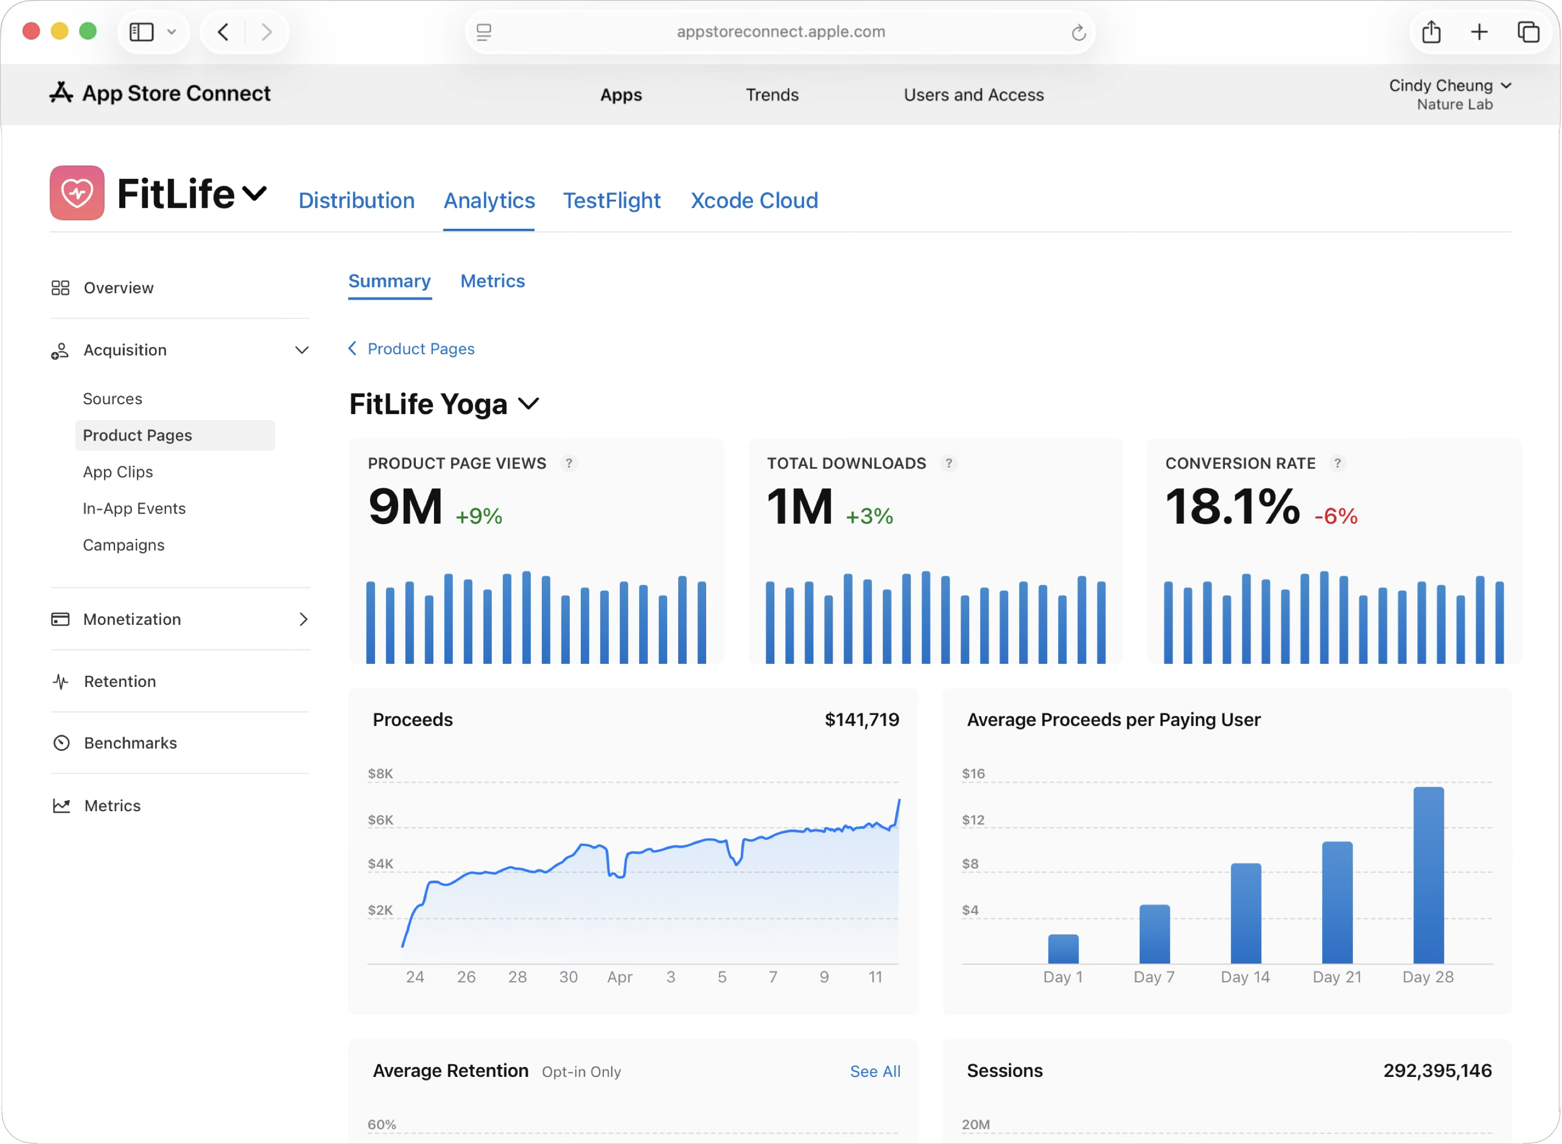Screen dimensions: 1562x1144
Task: Open a new tab with plus icon
Action: (1479, 32)
